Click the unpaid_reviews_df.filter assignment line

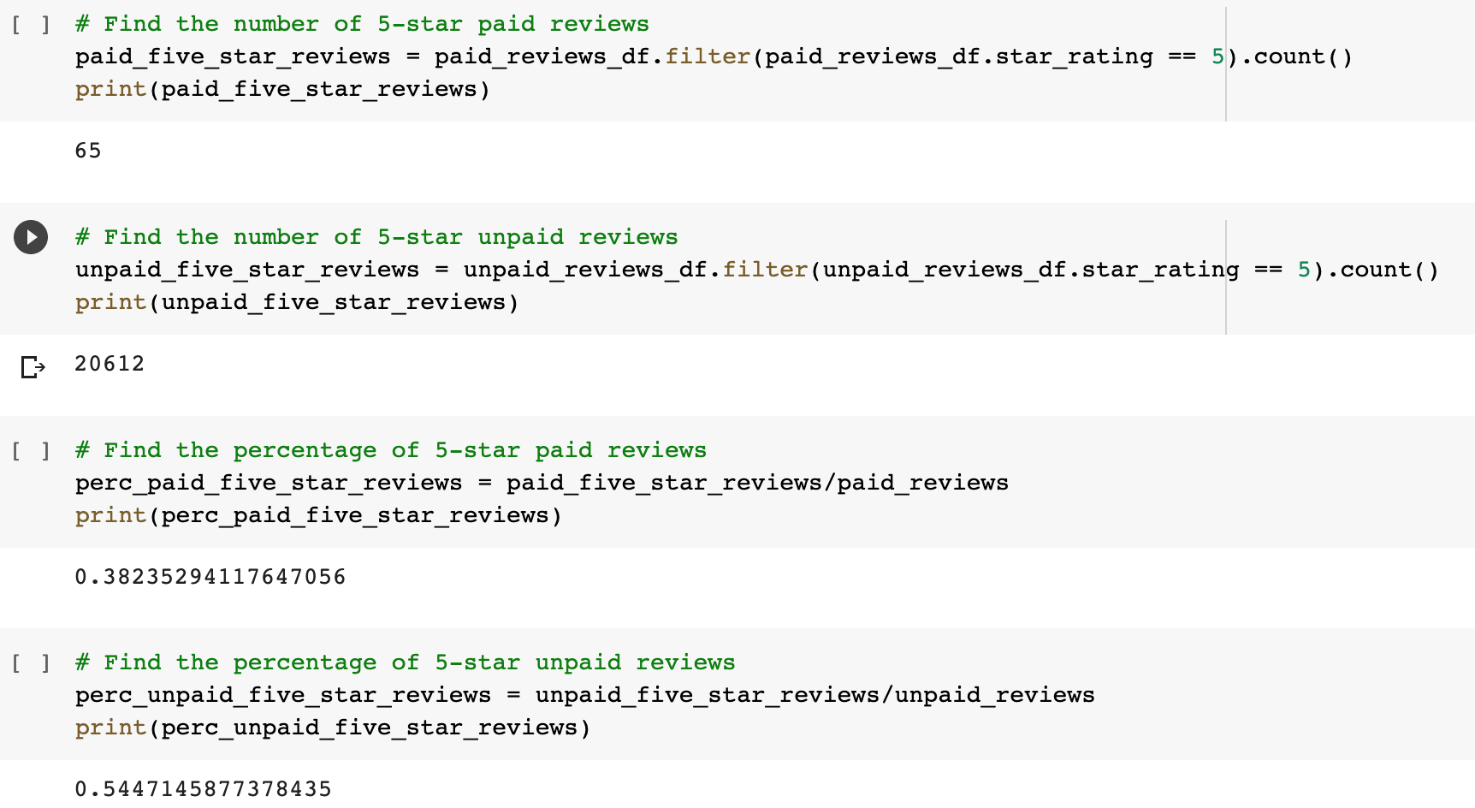[757, 270]
